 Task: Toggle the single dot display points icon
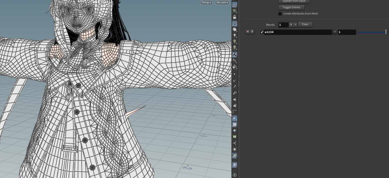click(235, 74)
